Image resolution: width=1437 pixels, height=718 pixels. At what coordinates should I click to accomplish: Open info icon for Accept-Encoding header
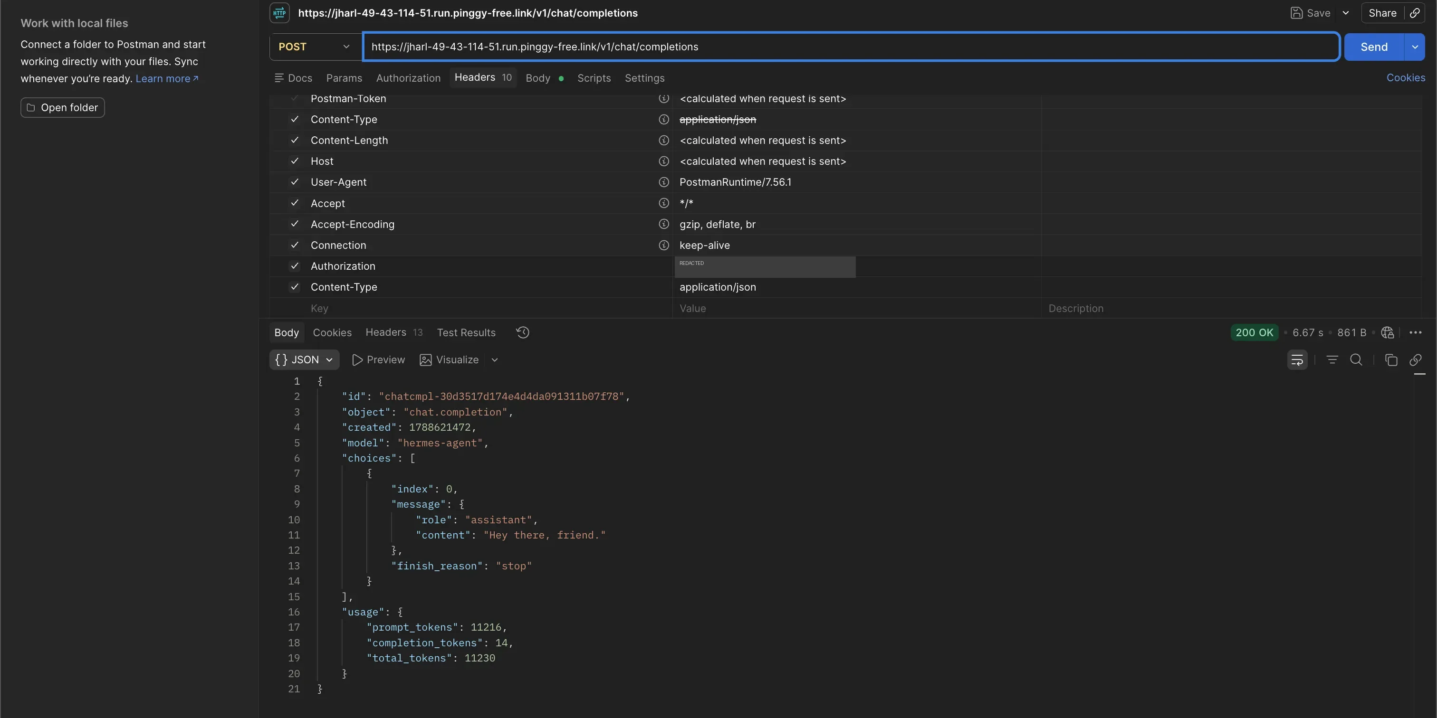[x=663, y=224]
